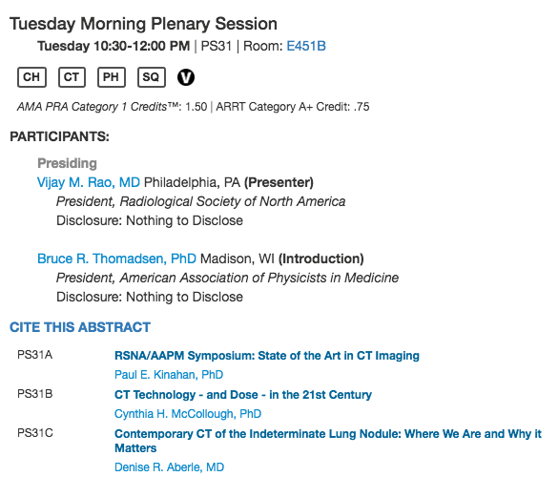Open CT Technology and Dose 21st Century title
This screenshot has width=558, height=497.
point(243,395)
